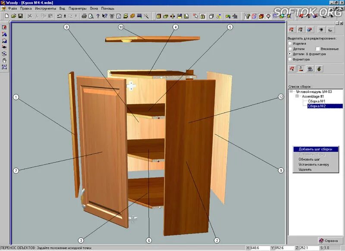Click the rotate view icon in left sidebar

pos(4,53)
